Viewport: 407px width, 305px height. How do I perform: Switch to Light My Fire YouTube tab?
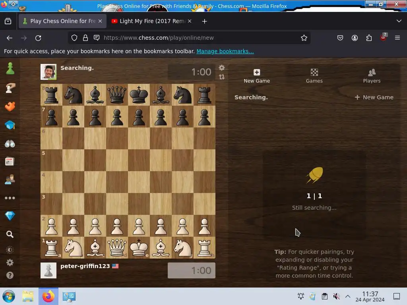point(151,21)
